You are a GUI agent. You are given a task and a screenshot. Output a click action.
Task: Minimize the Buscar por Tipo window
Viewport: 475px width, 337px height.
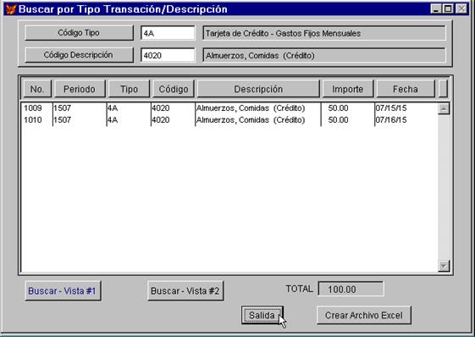pyautogui.click(x=435, y=8)
